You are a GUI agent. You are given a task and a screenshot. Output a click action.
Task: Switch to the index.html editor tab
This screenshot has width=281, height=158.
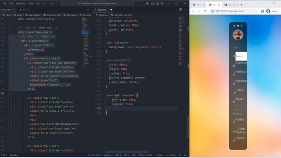pyautogui.click(x=6, y=10)
